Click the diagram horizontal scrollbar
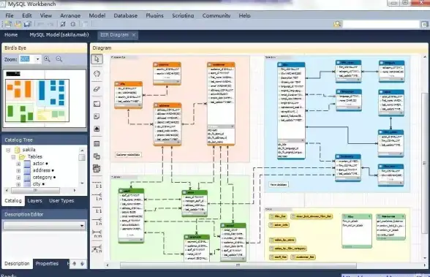430x277 pixels. 238,265
